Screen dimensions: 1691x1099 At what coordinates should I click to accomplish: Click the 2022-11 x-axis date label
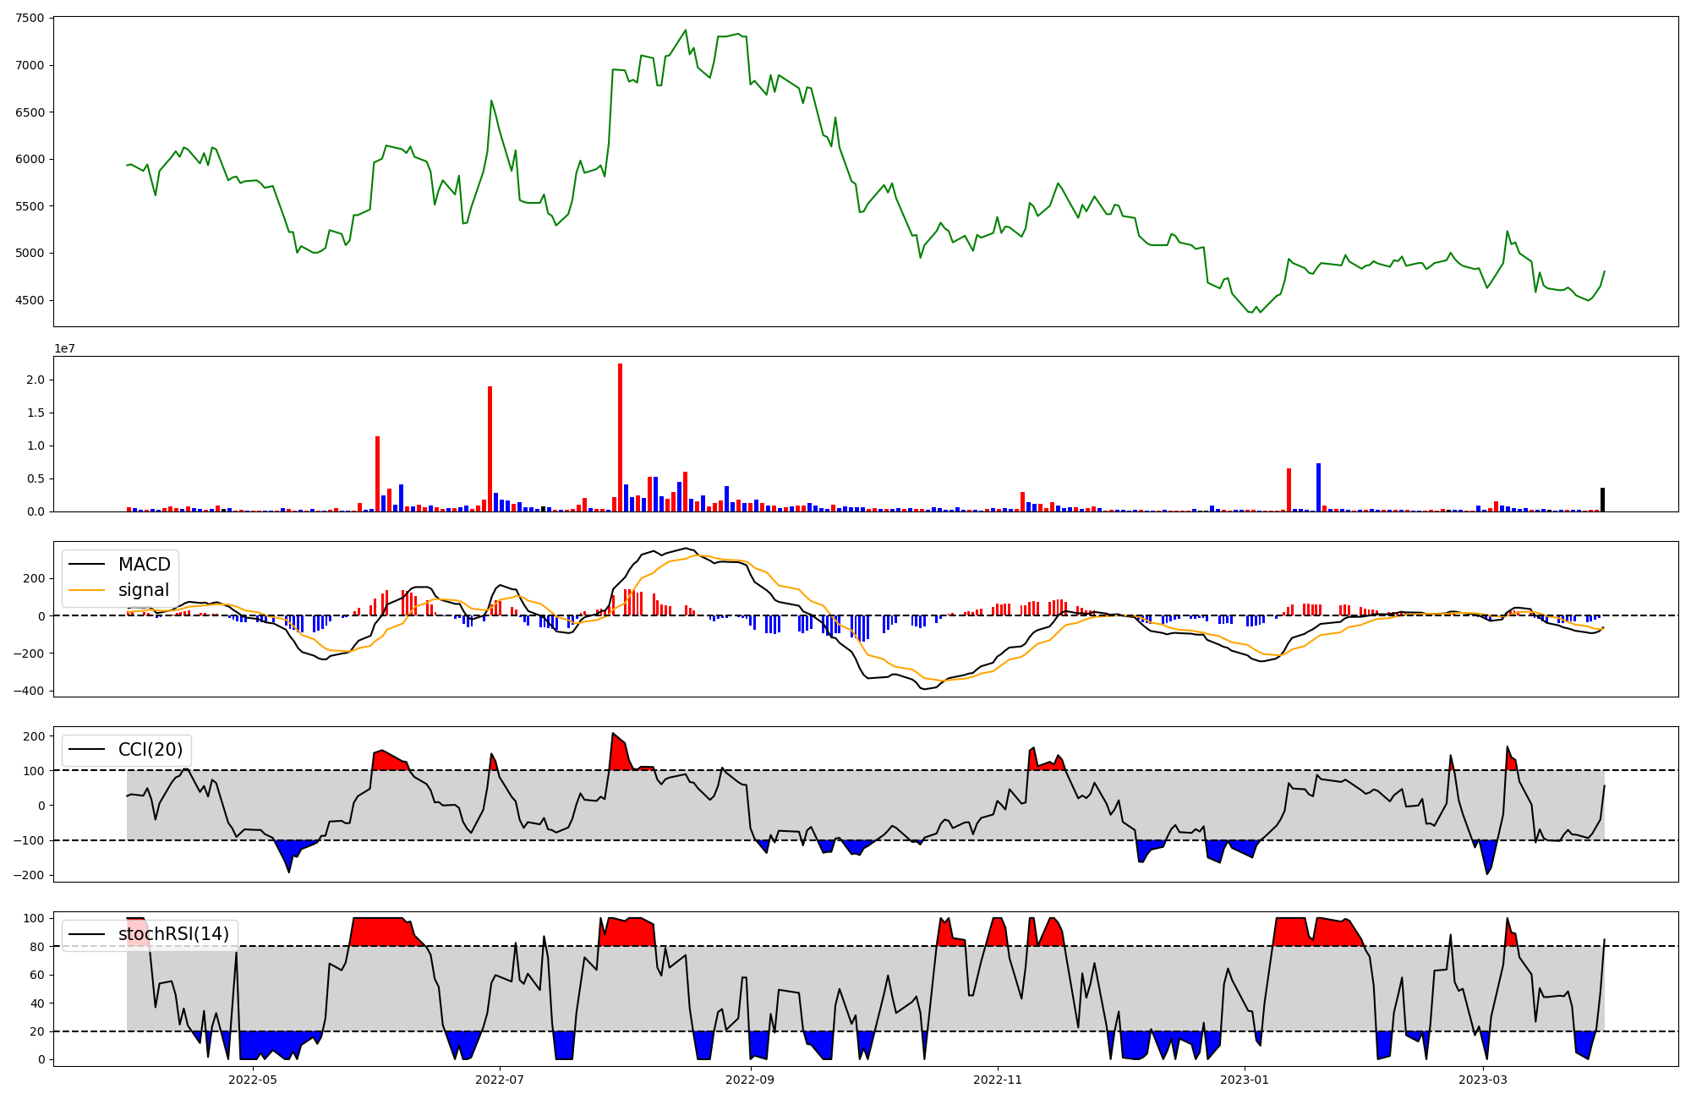pyautogui.click(x=998, y=1080)
